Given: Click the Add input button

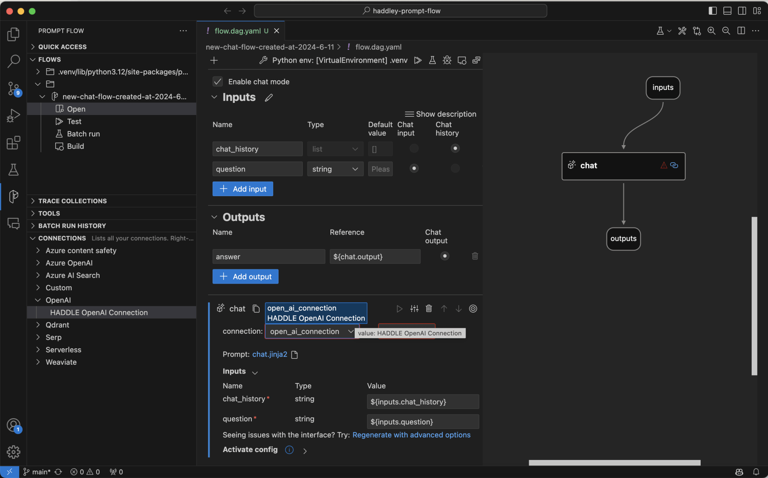Looking at the screenshot, I should click(x=243, y=189).
